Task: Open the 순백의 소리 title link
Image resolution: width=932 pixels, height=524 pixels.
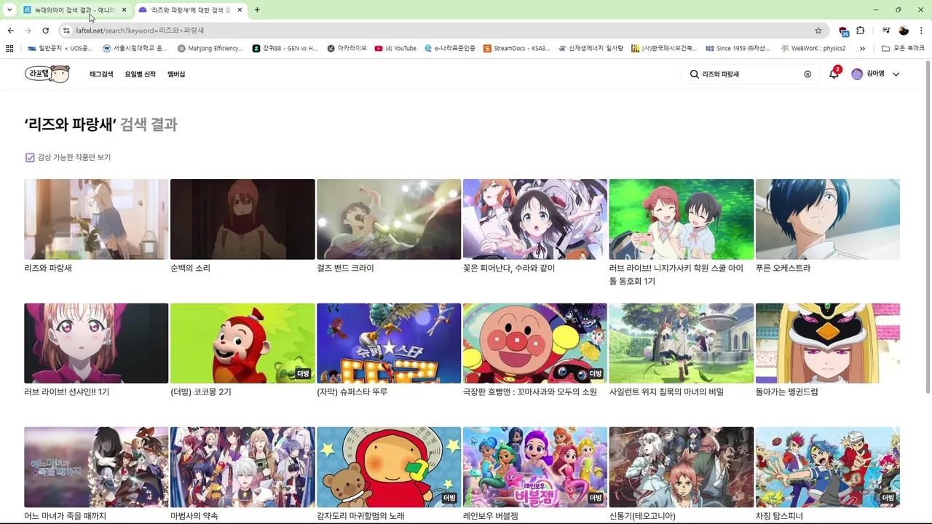Action: (x=190, y=268)
